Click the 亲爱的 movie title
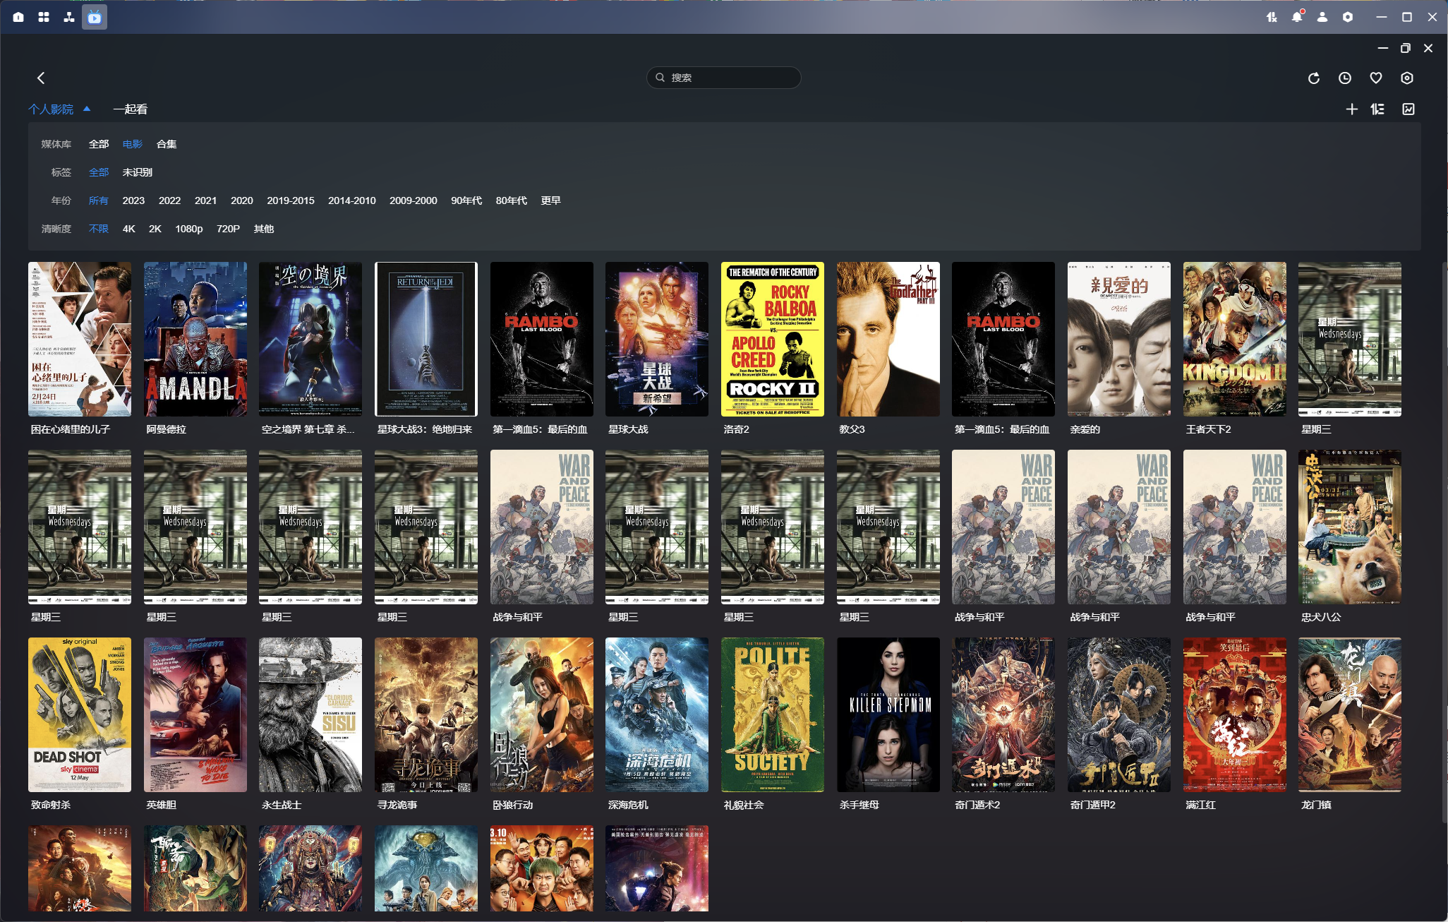The width and height of the screenshot is (1448, 922). pos(1085,429)
